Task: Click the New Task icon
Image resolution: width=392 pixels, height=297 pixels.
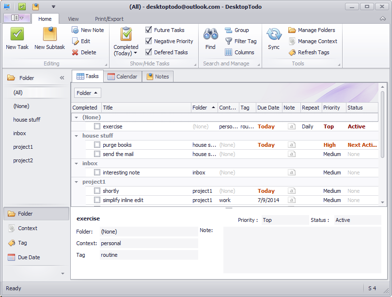Action: click(17, 34)
